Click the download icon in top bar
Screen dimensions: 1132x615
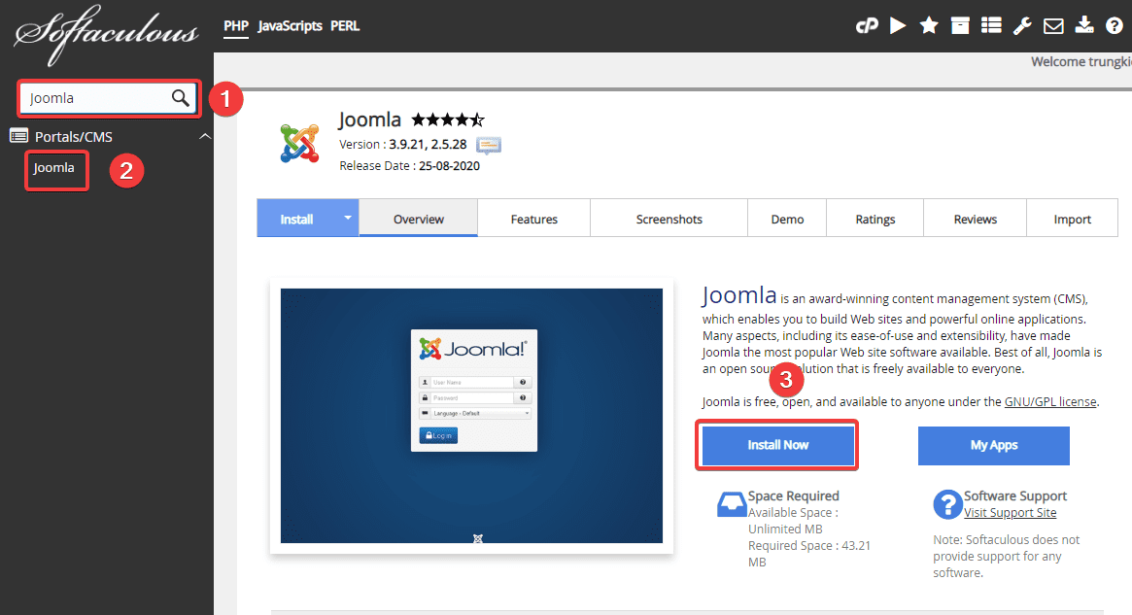pos(1084,26)
